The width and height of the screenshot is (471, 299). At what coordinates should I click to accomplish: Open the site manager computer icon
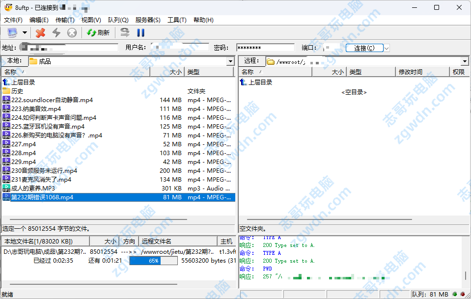click(11, 32)
